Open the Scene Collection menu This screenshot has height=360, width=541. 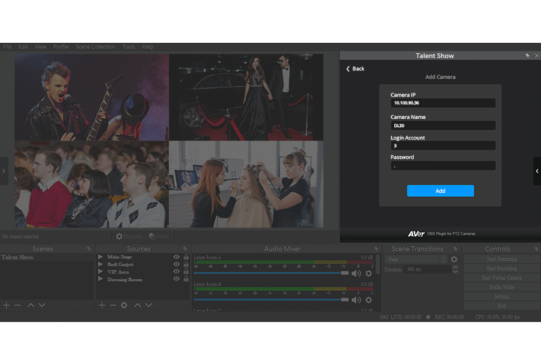pos(95,47)
